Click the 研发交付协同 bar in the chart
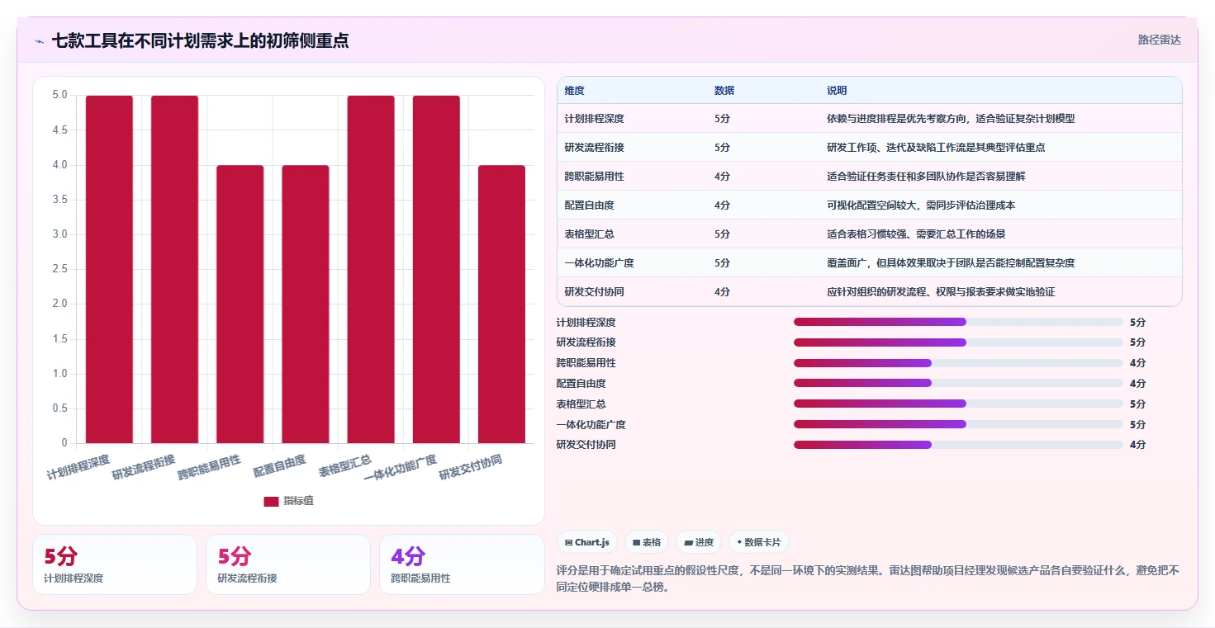The width and height of the screenshot is (1215, 628). click(501, 305)
